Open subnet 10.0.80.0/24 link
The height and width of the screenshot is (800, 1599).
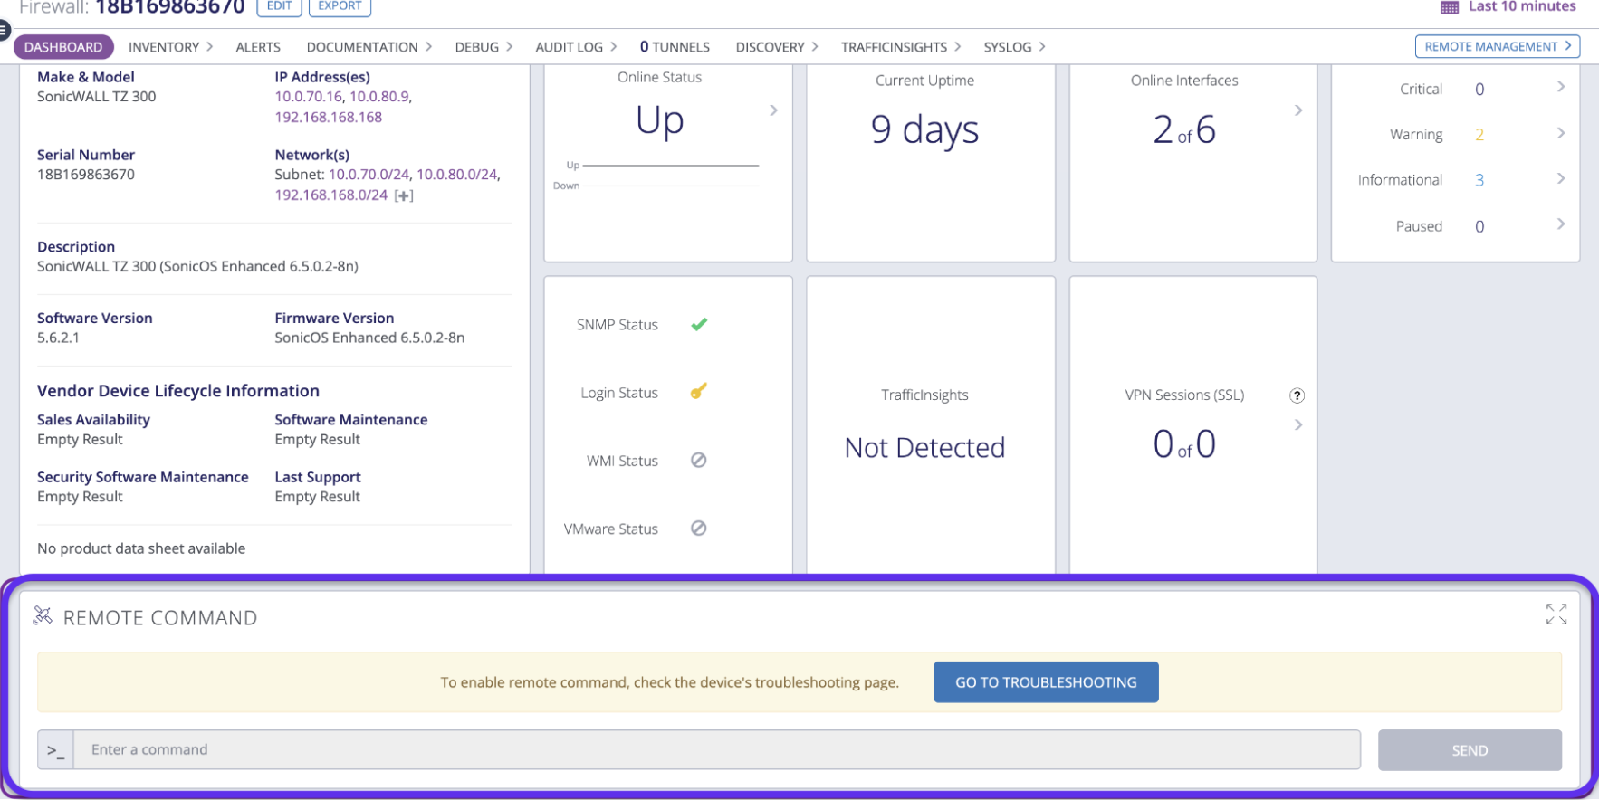pos(457,175)
